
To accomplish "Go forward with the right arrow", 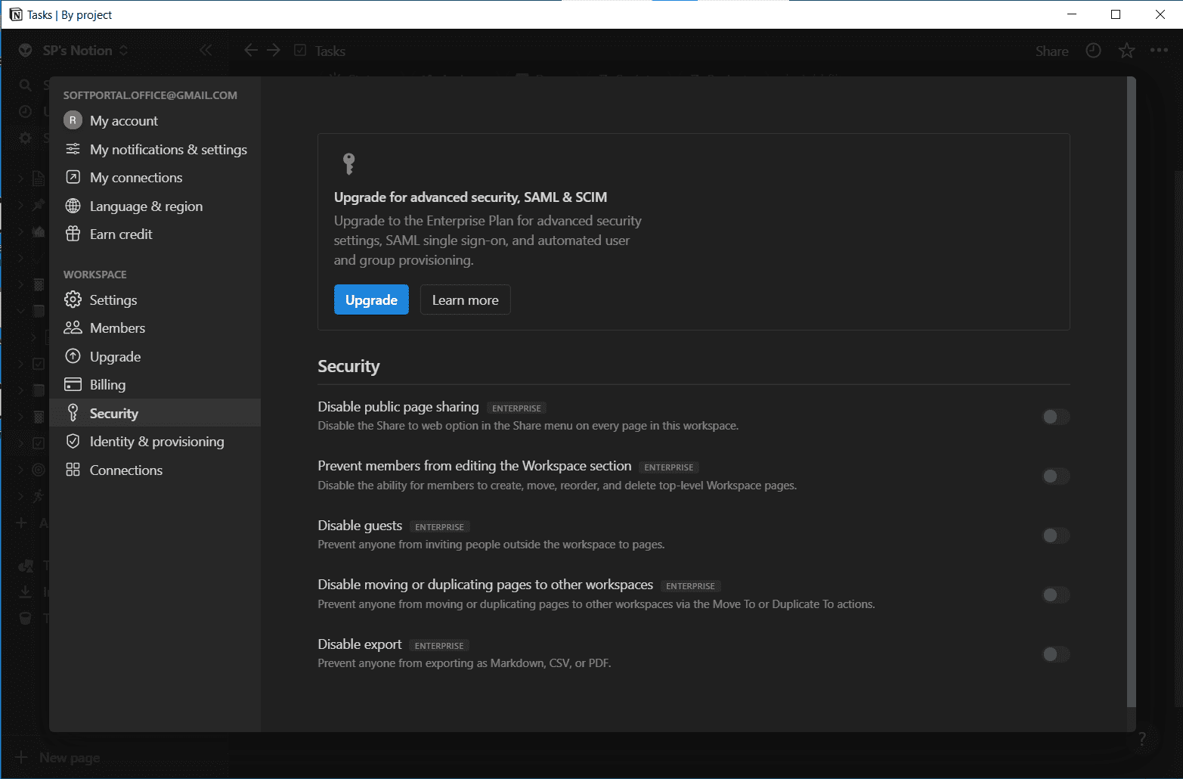I will (x=274, y=50).
